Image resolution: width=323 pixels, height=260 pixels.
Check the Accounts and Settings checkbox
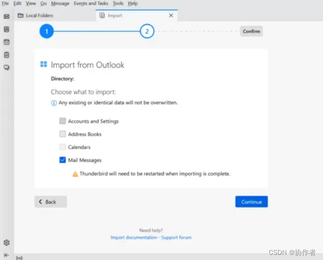[x=63, y=121]
